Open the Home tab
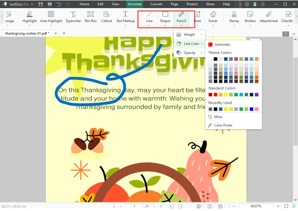The width and height of the screenshot is (298, 211). 84,4
